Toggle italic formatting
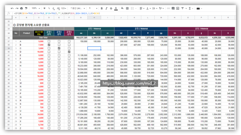241x135 pixels. click(106, 8)
